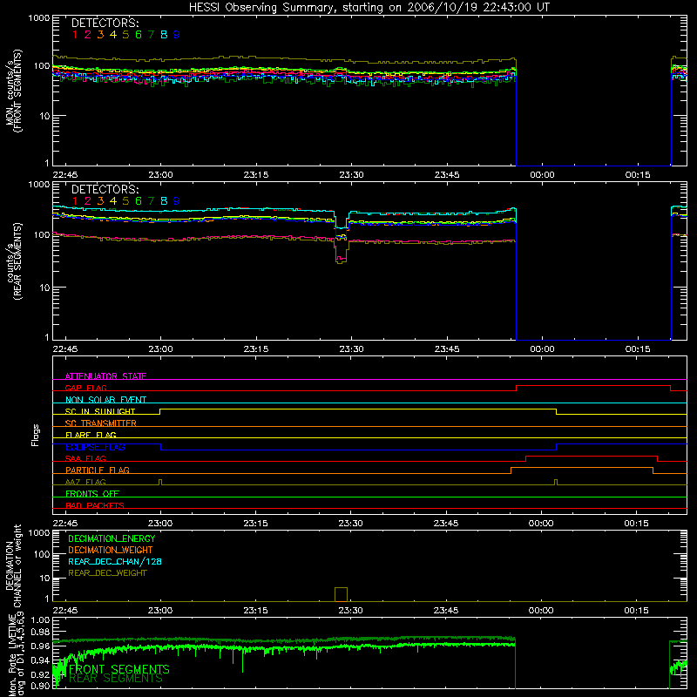This screenshot has width=697, height=697.
Task: Select the SAA_FLAG label
Action: pyautogui.click(x=85, y=458)
